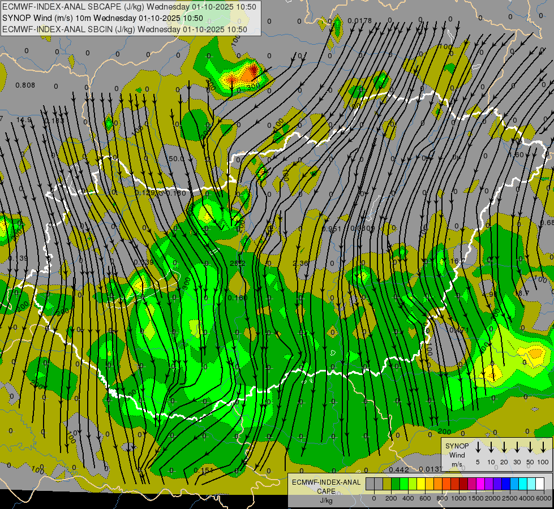Image resolution: width=554 pixels, height=509 pixels.
Task: Click the SYNOP Wind m/s legend label
Action: [457, 455]
